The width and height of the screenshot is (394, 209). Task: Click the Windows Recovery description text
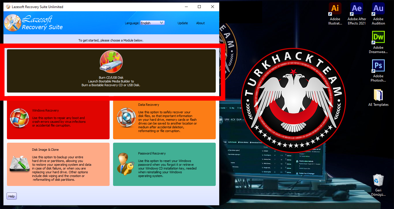(x=59, y=122)
